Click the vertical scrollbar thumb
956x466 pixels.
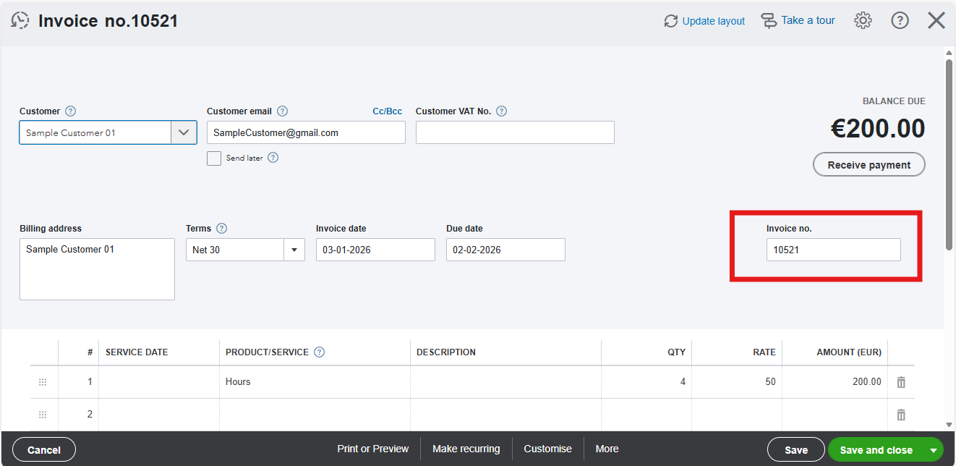click(x=949, y=155)
